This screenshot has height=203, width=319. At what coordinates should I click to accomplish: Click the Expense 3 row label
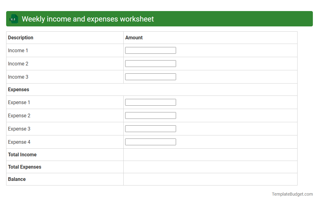[x=19, y=129]
